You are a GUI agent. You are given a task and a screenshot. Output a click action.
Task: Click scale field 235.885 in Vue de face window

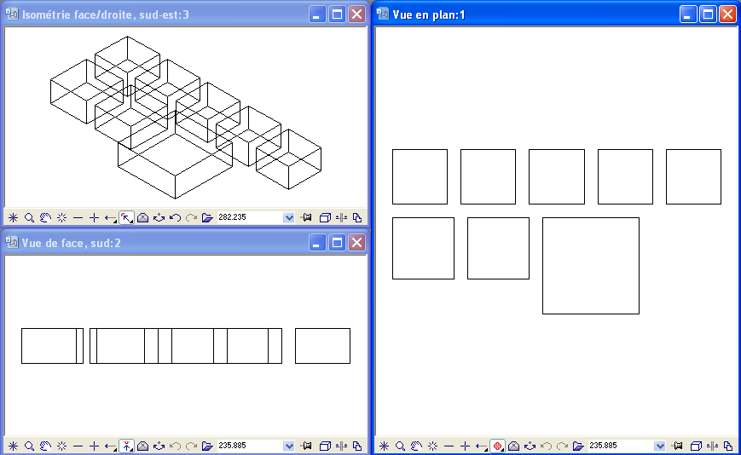coord(250,446)
